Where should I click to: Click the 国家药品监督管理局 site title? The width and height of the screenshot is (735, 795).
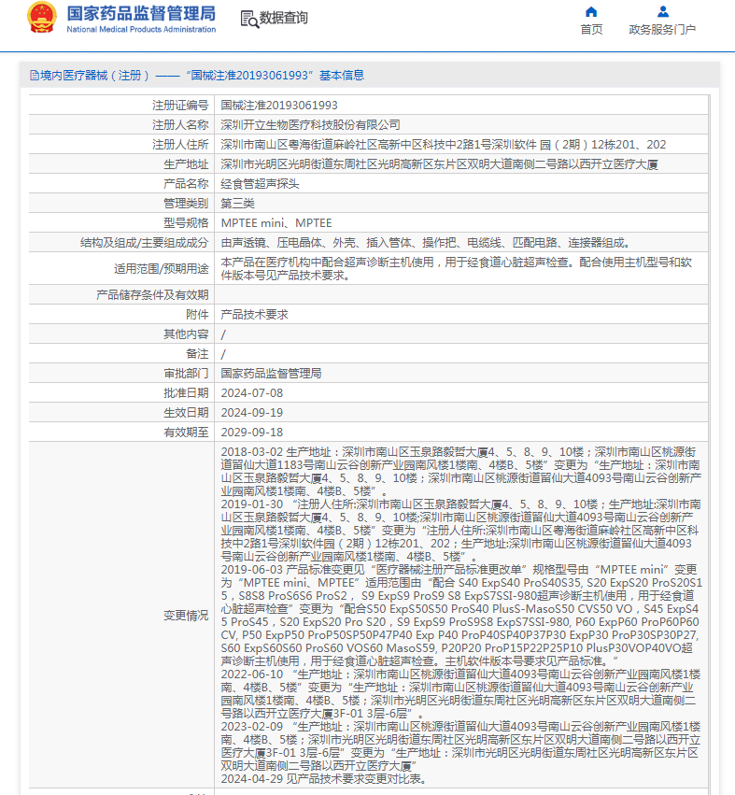[141, 12]
